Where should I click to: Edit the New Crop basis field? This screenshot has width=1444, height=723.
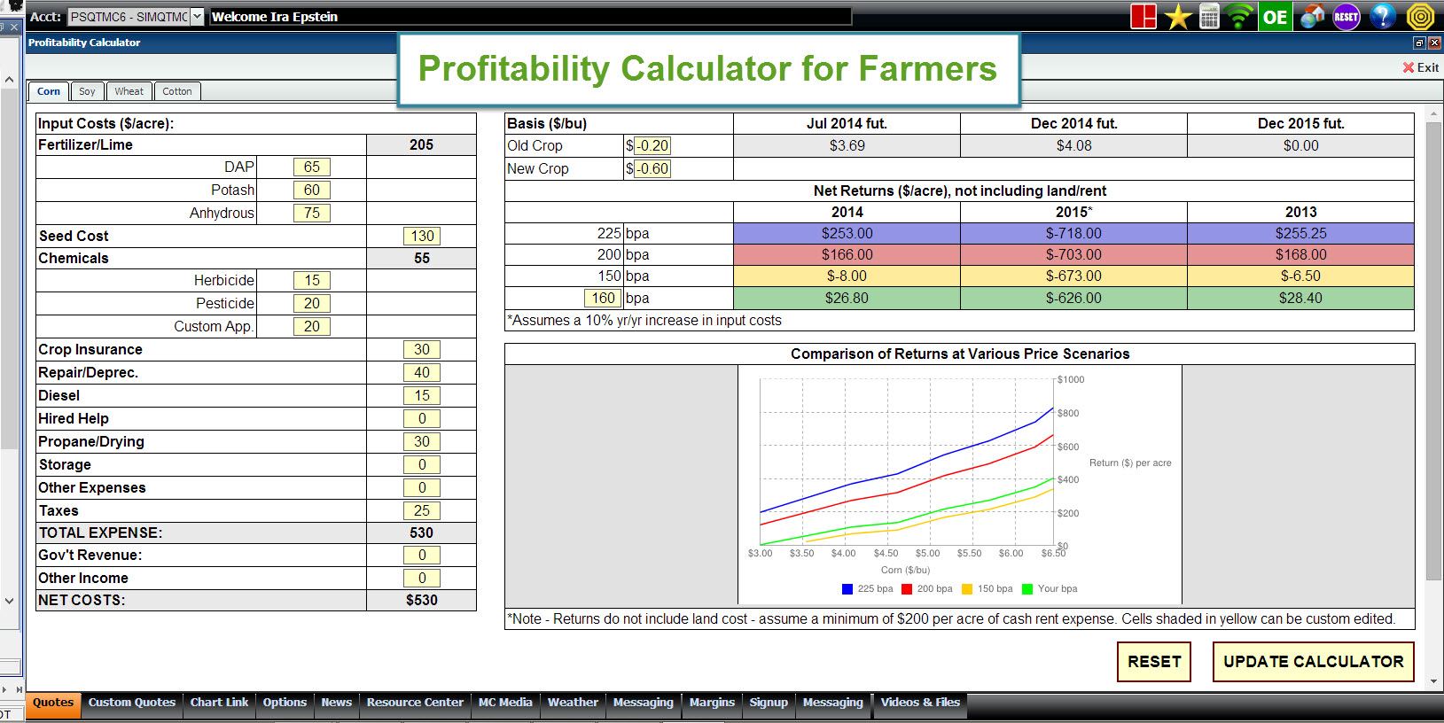(652, 168)
